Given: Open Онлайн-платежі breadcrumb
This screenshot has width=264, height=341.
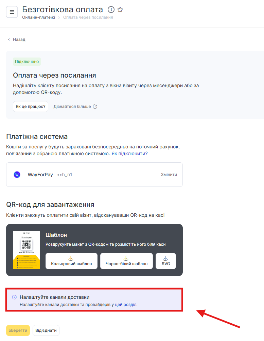Looking at the screenshot, I should [x=38, y=17].
